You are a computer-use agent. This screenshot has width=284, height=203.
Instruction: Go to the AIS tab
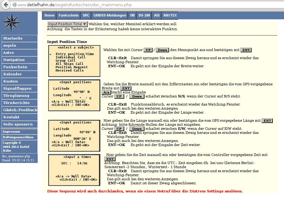tap(157, 15)
